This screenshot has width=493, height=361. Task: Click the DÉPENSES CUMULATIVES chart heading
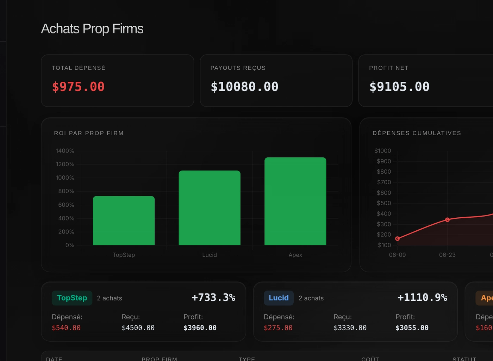[x=417, y=133]
